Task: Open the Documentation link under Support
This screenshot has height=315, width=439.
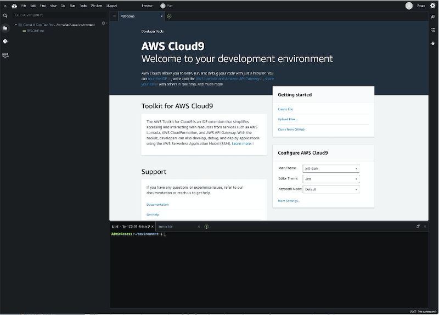Action: (x=157, y=205)
